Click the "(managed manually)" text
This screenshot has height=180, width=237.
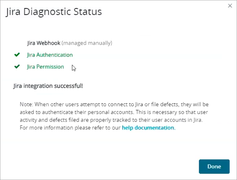[x=87, y=43]
